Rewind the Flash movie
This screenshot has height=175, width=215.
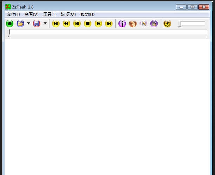coord(66,23)
